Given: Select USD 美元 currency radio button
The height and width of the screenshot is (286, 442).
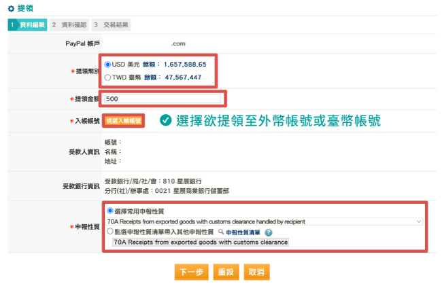Looking at the screenshot, I should pos(108,64).
